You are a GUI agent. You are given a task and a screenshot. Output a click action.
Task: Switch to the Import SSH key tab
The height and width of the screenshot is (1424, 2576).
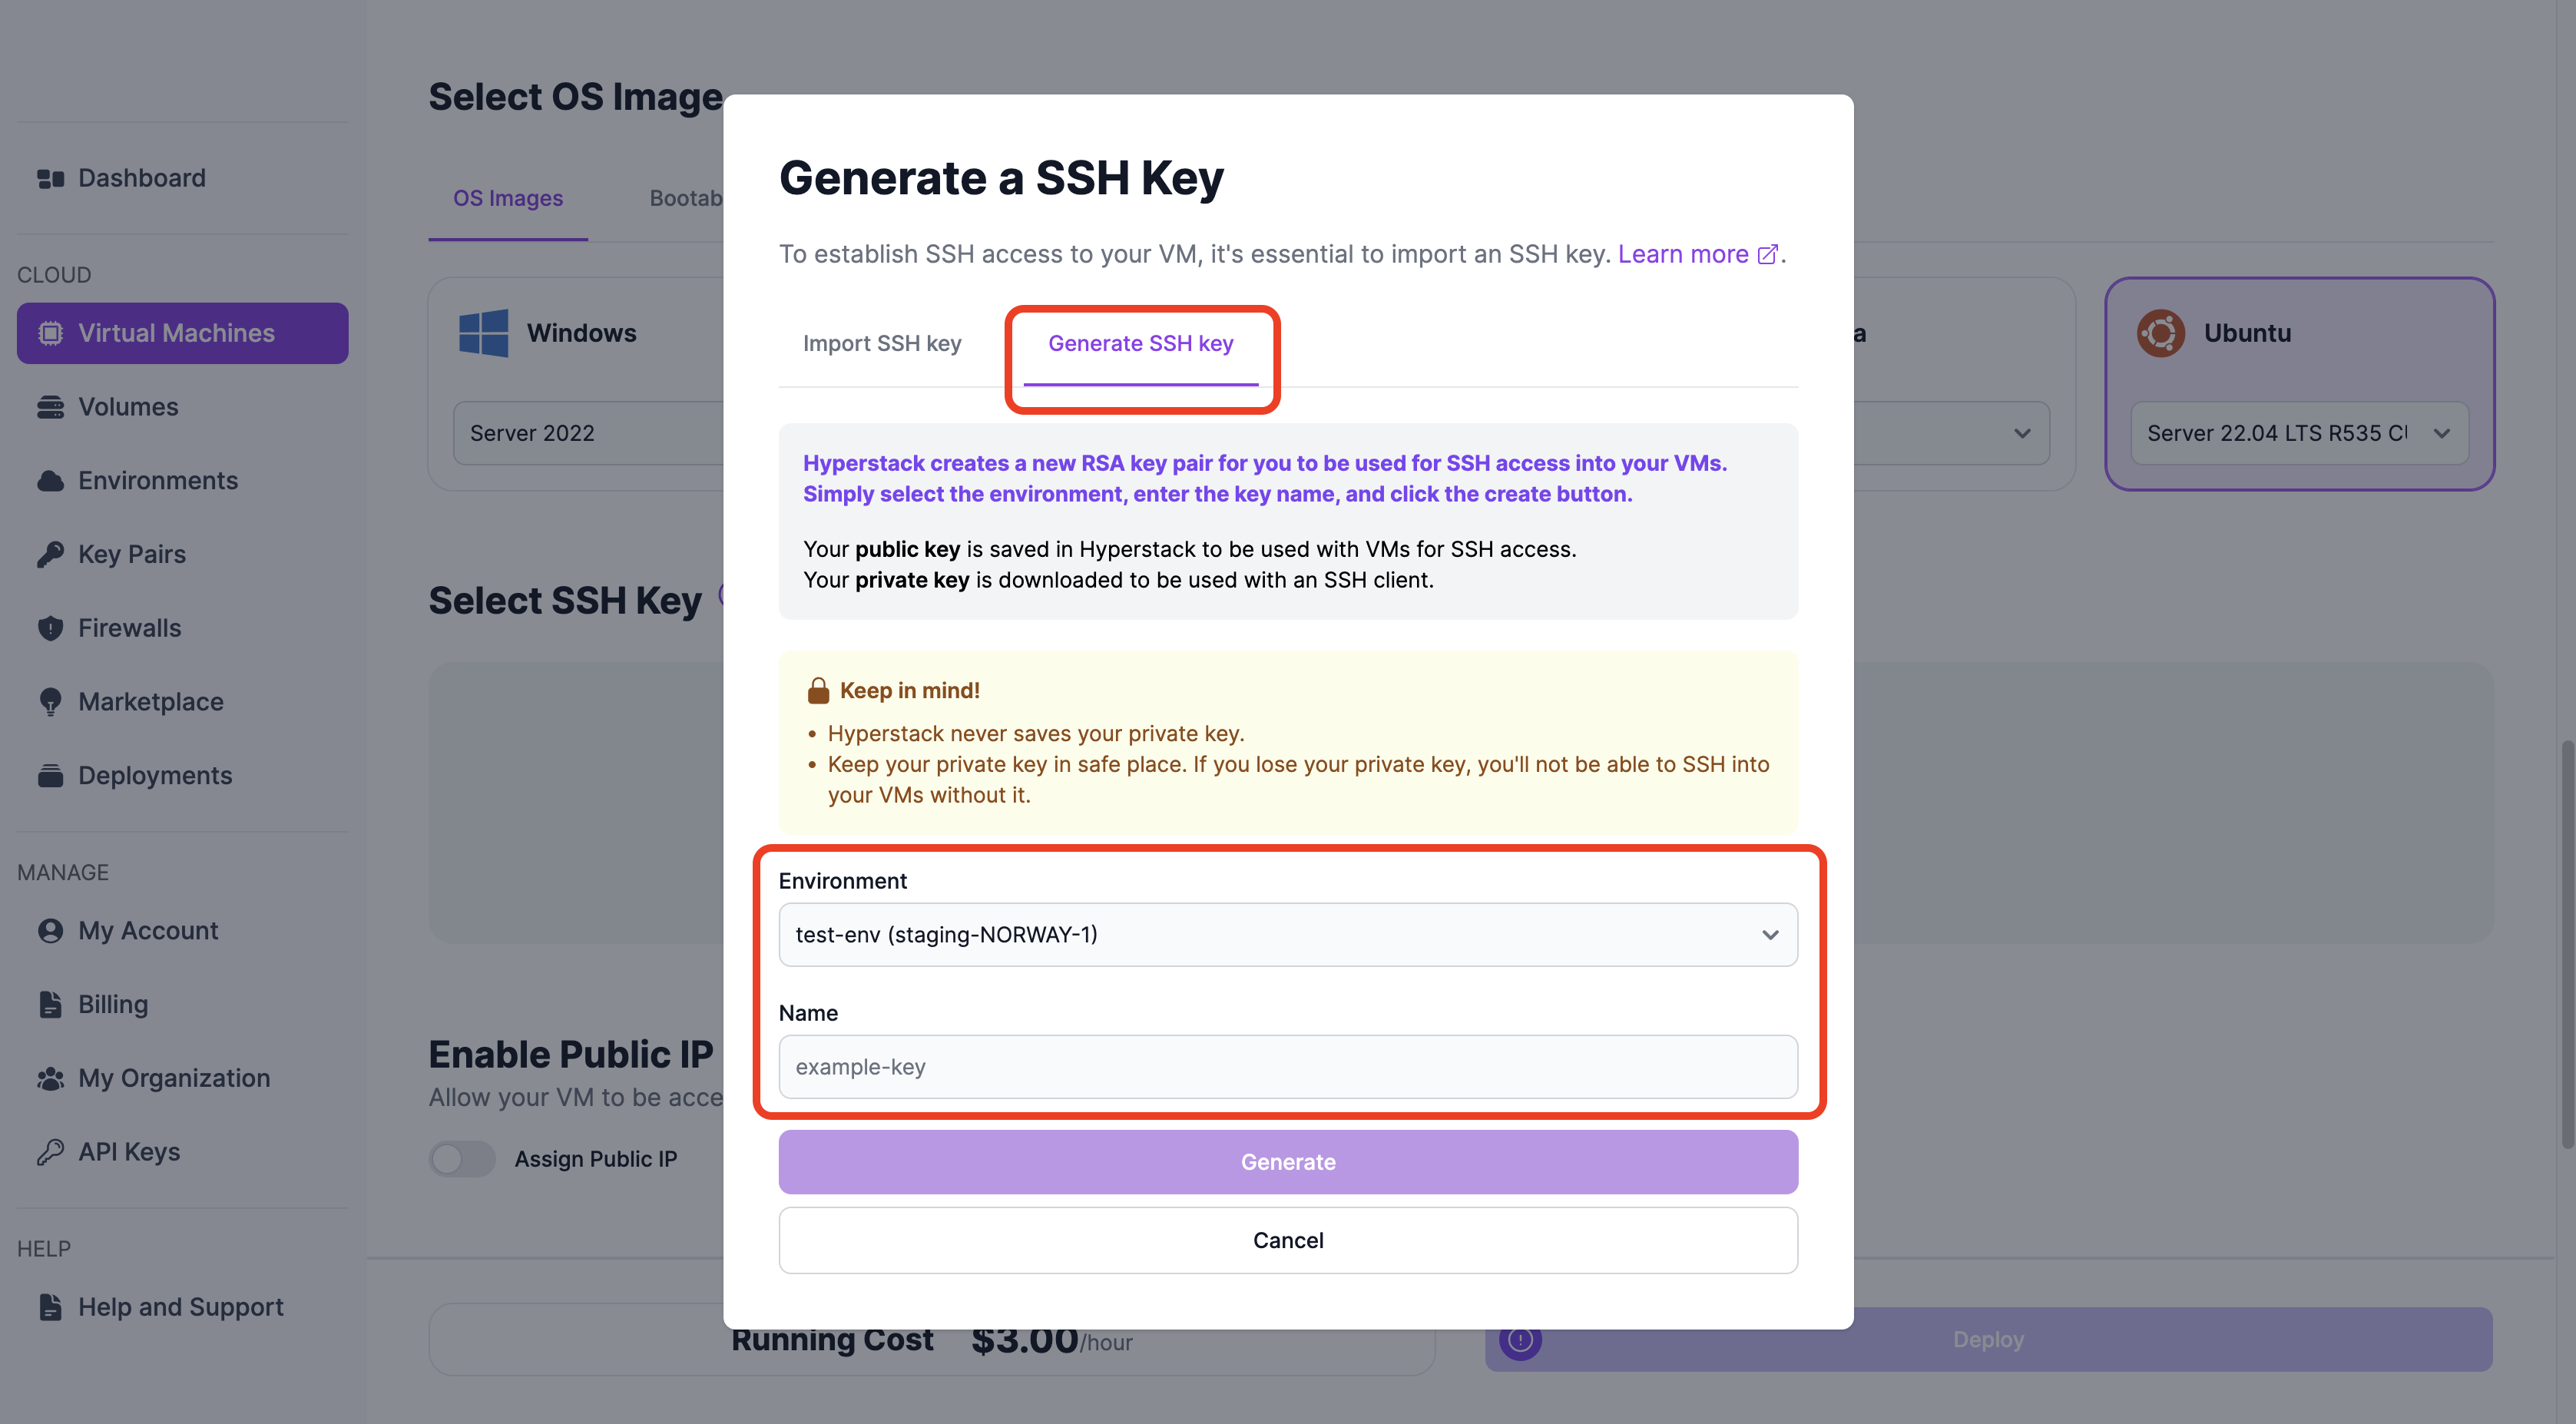(x=881, y=344)
